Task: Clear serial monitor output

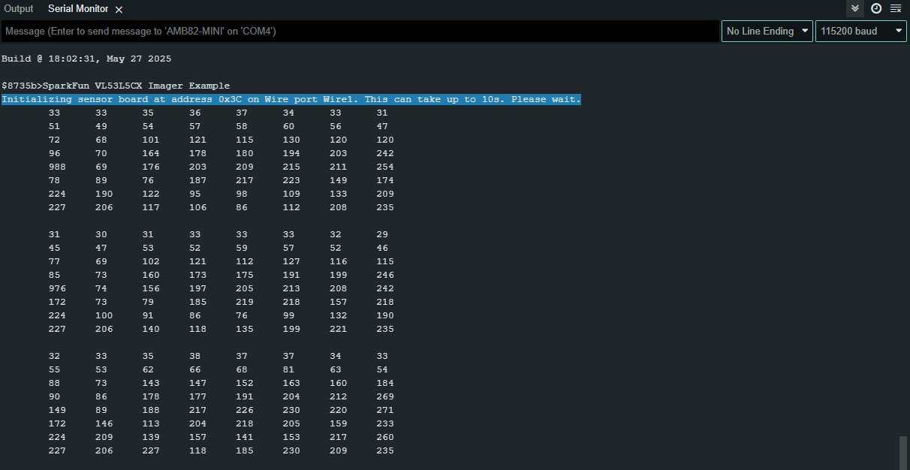Action: pos(896,8)
